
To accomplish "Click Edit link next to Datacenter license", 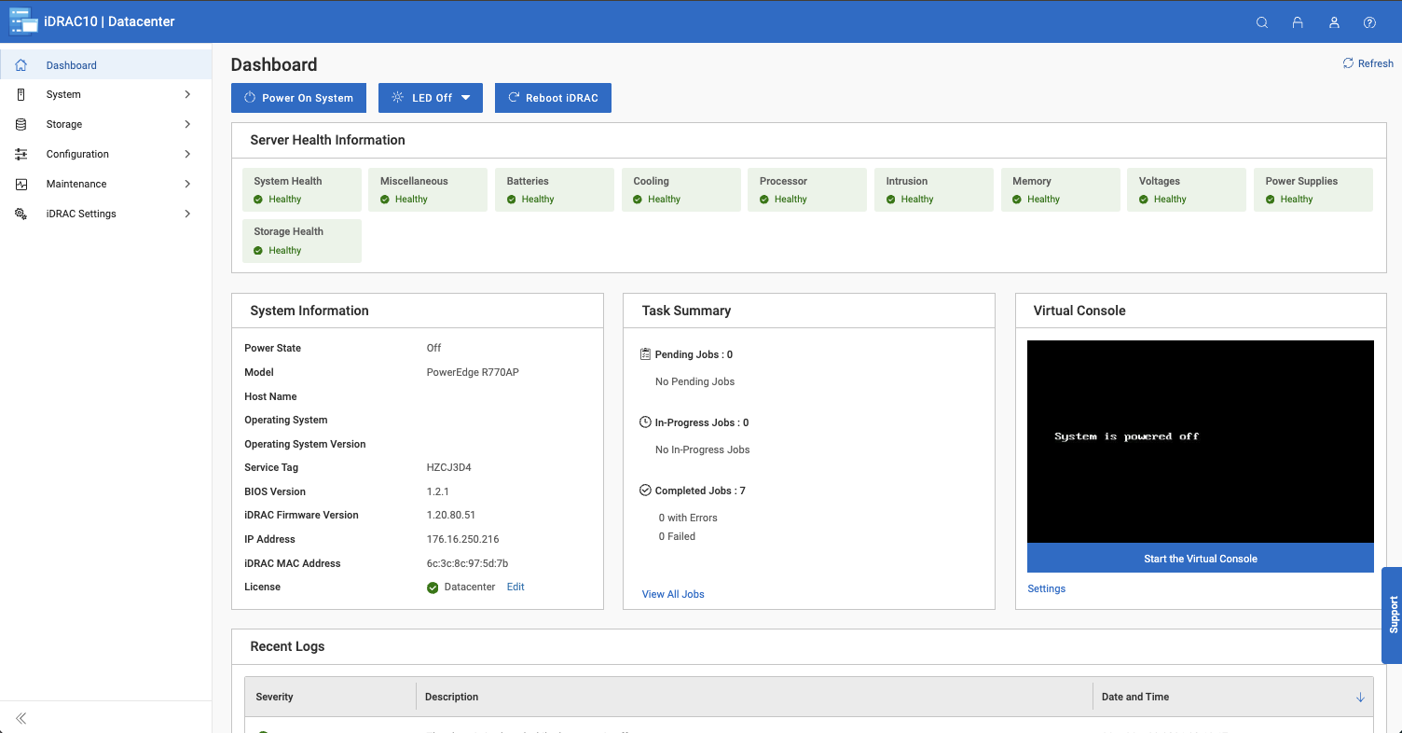I will pyautogui.click(x=515, y=587).
